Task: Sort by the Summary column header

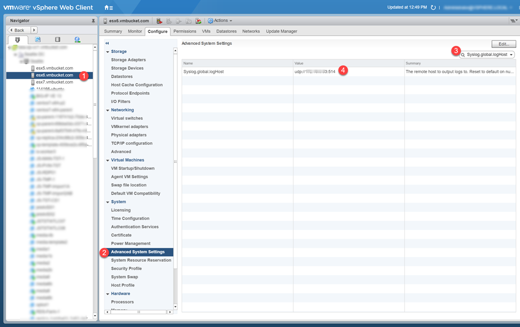Action: point(460,64)
